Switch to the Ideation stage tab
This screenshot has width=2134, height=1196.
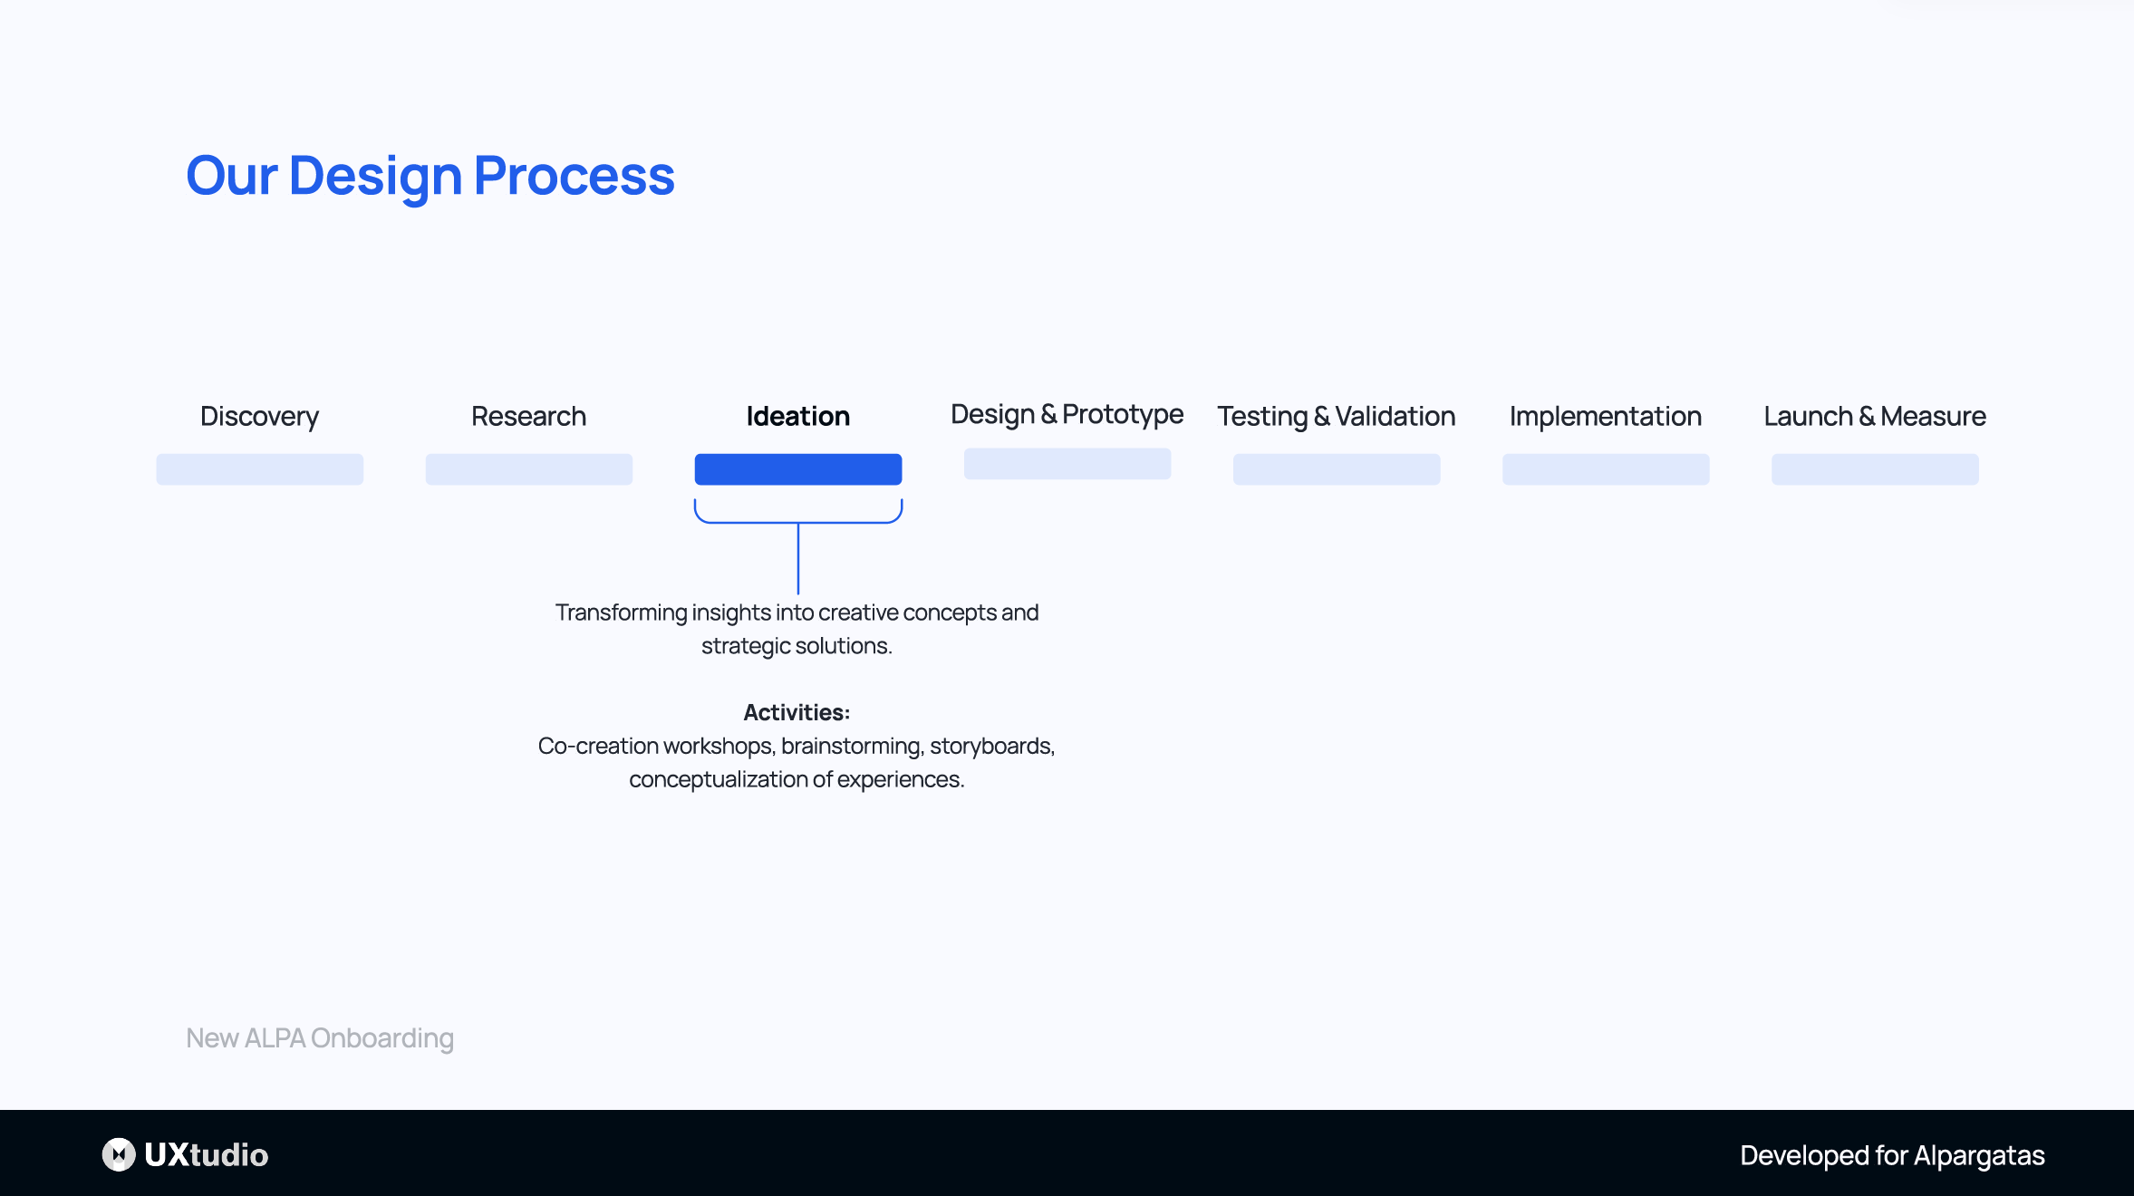tap(798, 416)
